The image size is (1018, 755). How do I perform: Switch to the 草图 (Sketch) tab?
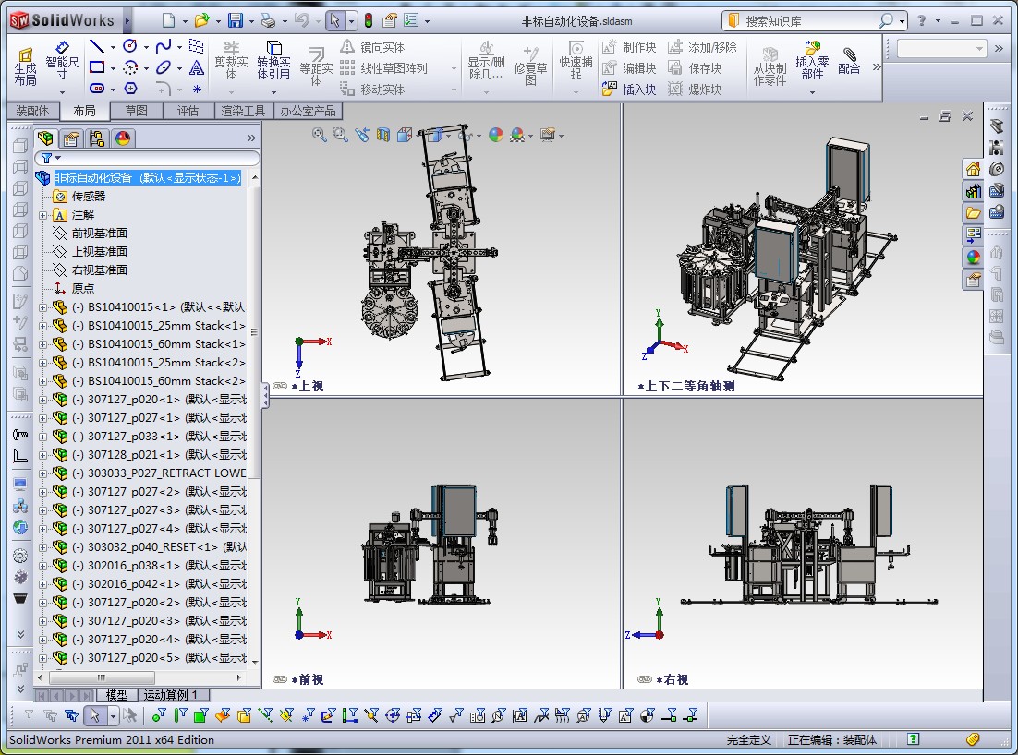(136, 111)
